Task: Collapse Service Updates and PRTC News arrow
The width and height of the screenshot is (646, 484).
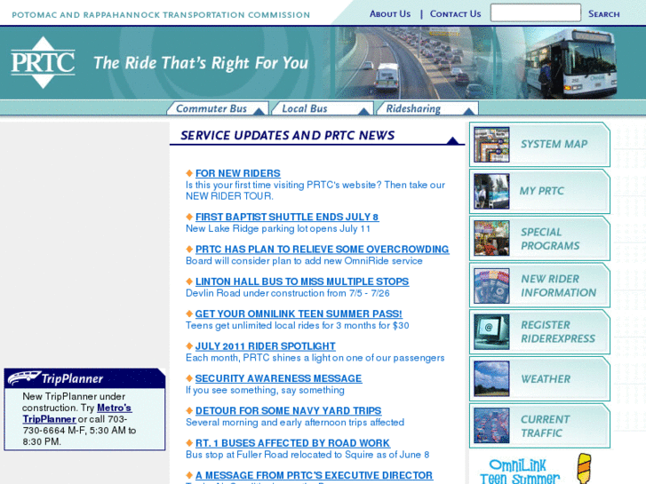Action: pyautogui.click(x=452, y=140)
